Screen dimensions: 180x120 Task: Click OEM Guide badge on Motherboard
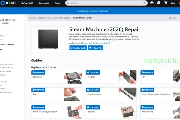(x=147, y=107)
